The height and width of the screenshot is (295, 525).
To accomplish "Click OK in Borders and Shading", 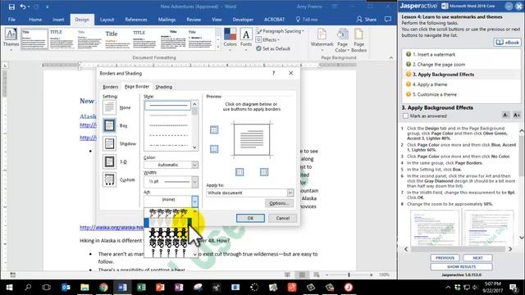I will (250, 218).
